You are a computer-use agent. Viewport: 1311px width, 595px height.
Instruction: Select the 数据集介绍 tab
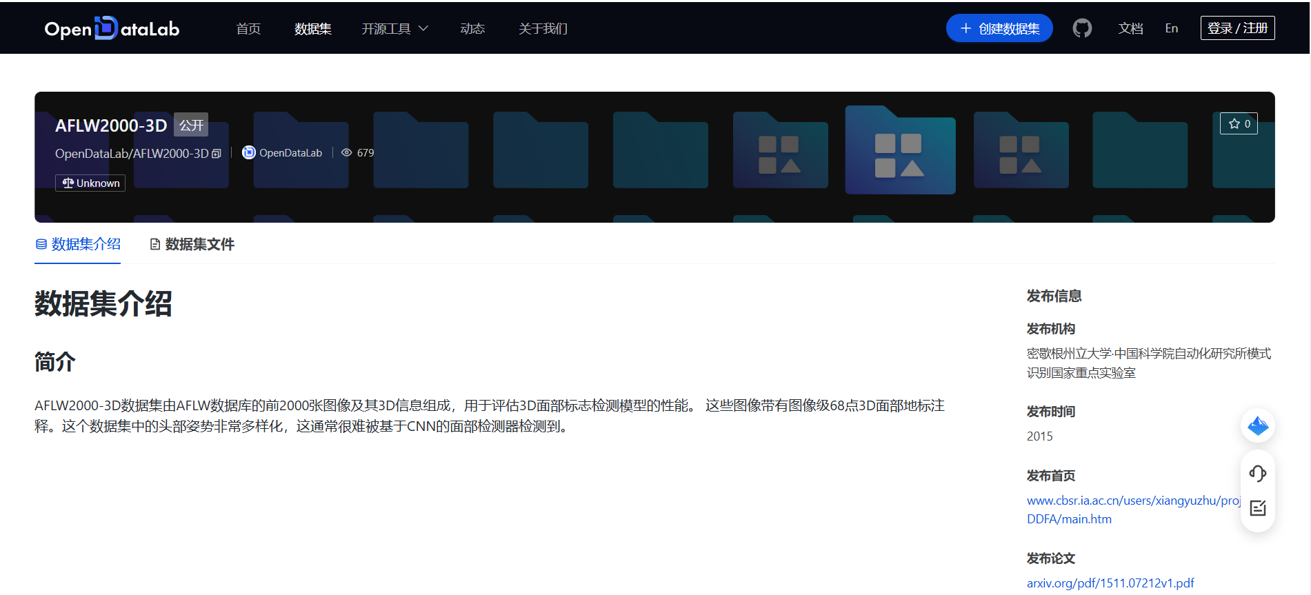(x=78, y=244)
